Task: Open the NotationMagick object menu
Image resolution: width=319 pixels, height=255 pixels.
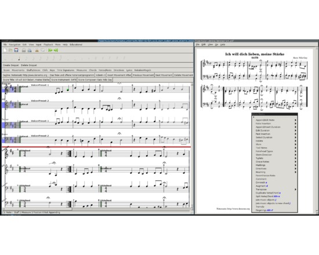Action: pyautogui.click(x=143, y=70)
